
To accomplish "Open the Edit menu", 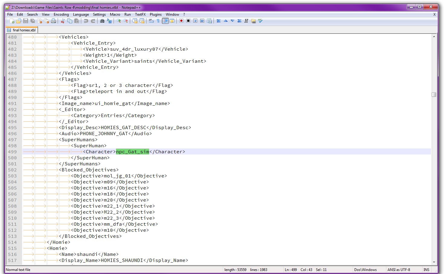I will tap(20, 14).
